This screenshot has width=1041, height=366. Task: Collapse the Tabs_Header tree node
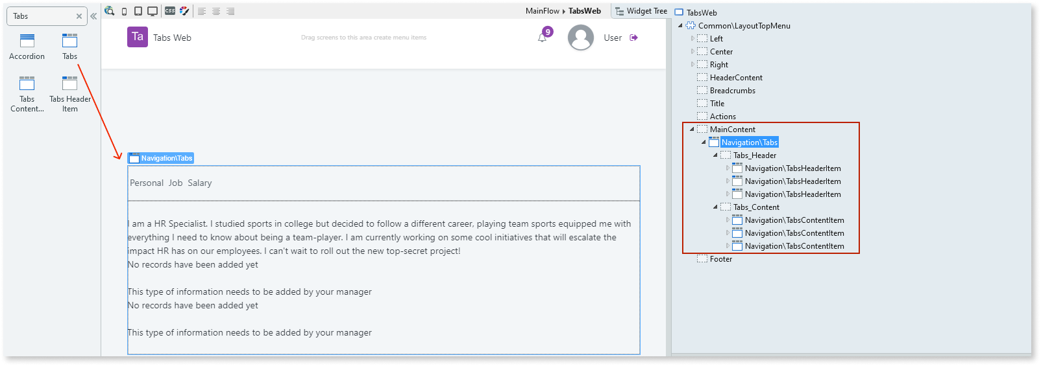715,155
